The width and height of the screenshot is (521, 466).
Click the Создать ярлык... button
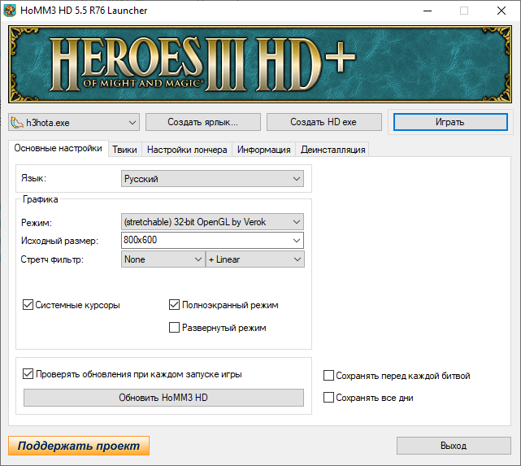[x=202, y=122]
